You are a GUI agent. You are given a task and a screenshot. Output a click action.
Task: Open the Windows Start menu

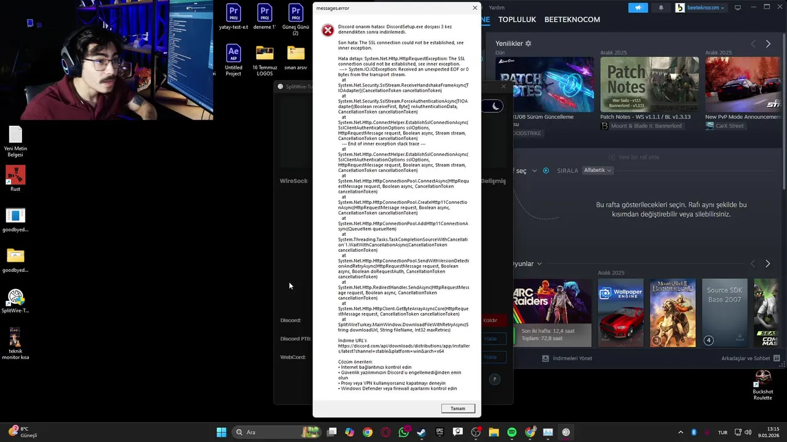point(221,432)
